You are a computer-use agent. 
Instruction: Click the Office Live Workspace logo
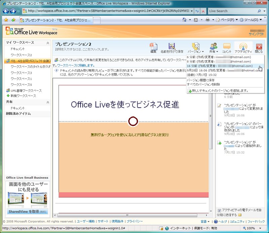[32, 31]
